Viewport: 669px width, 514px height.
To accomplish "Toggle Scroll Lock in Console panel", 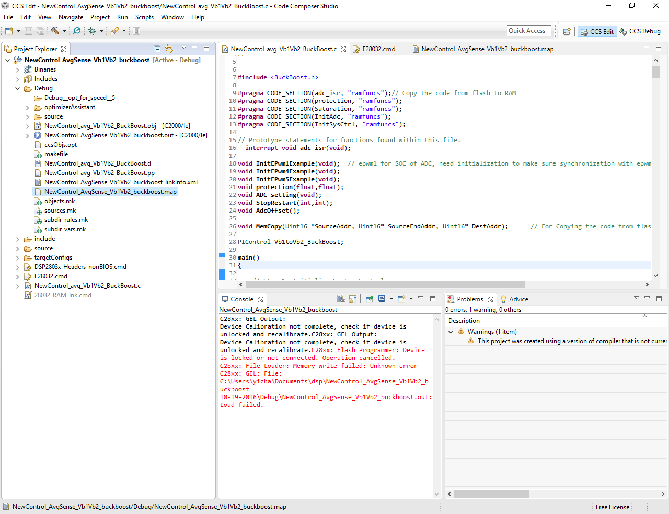I will tap(353, 299).
